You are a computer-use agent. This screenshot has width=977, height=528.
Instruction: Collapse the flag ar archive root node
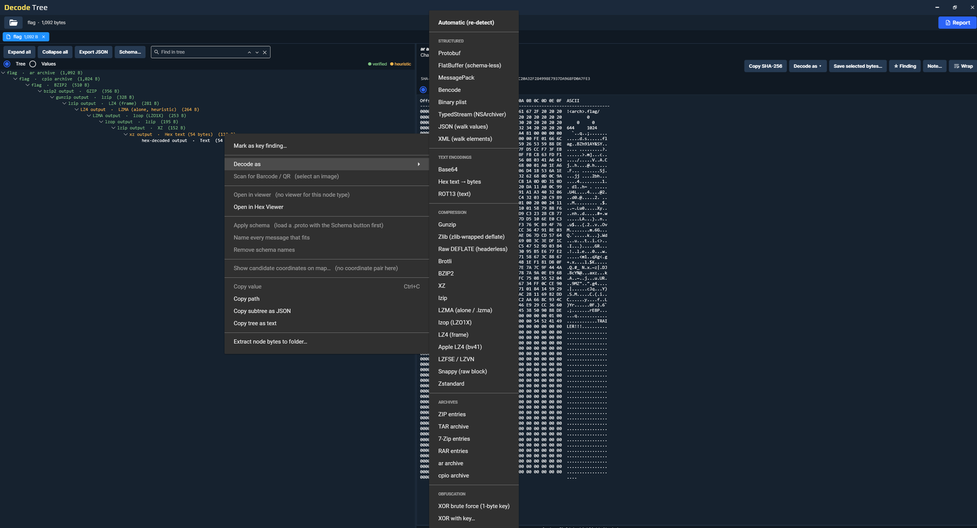pos(3,73)
